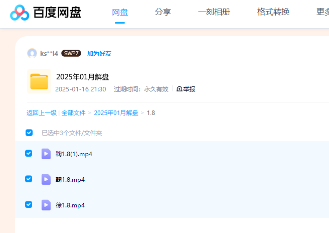Click the 2025年01月解盘 share title
Screen dimensions: 329x233
(x=82, y=77)
